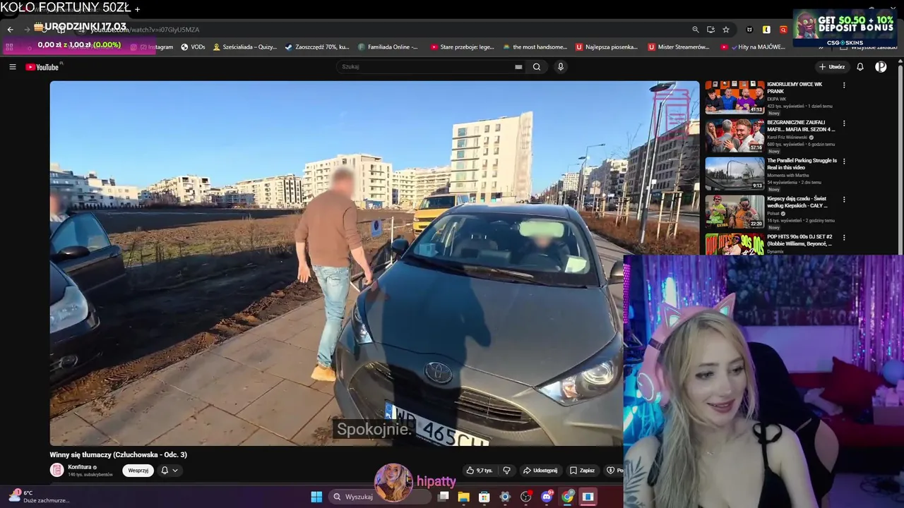Go to YouTube home via logo
904x508 pixels.
pyautogui.click(x=44, y=67)
